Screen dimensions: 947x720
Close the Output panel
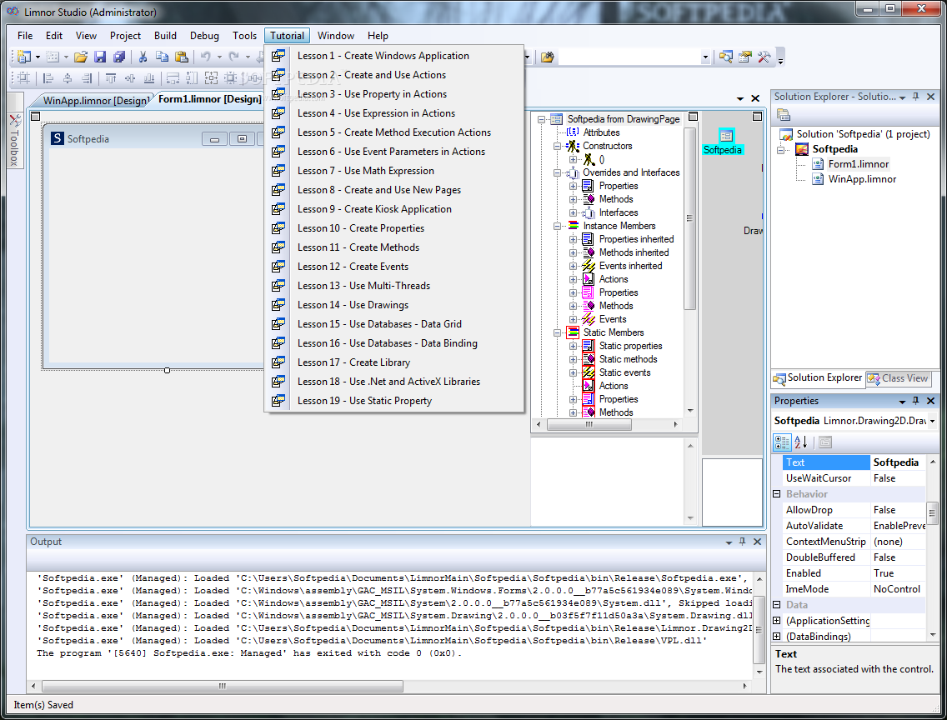tap(758, 542)
